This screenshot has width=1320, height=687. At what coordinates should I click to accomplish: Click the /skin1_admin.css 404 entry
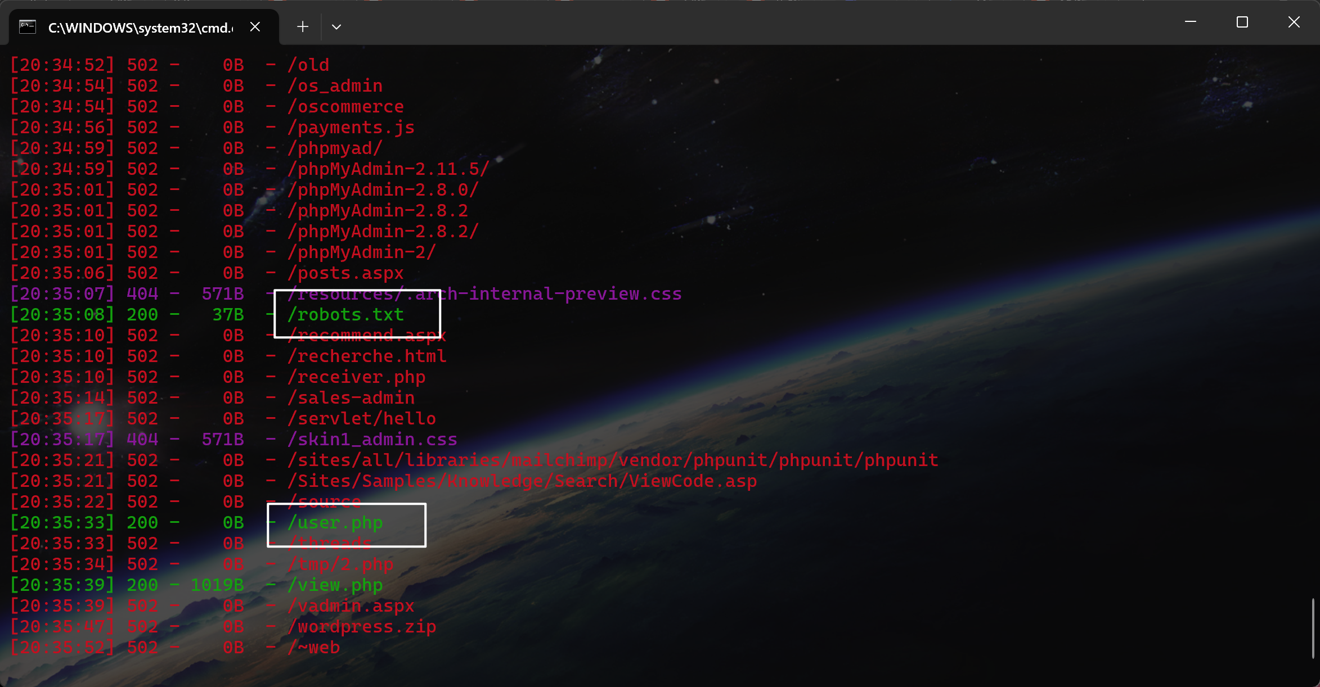tap(372, 440)
